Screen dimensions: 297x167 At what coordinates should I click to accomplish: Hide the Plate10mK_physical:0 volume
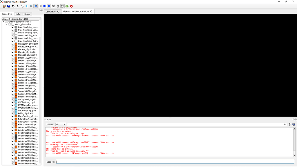12,44
